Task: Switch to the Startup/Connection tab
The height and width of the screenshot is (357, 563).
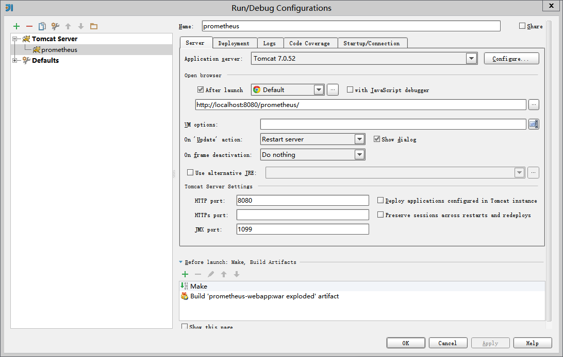Action: pyautogui.click(x=372, y=43)
